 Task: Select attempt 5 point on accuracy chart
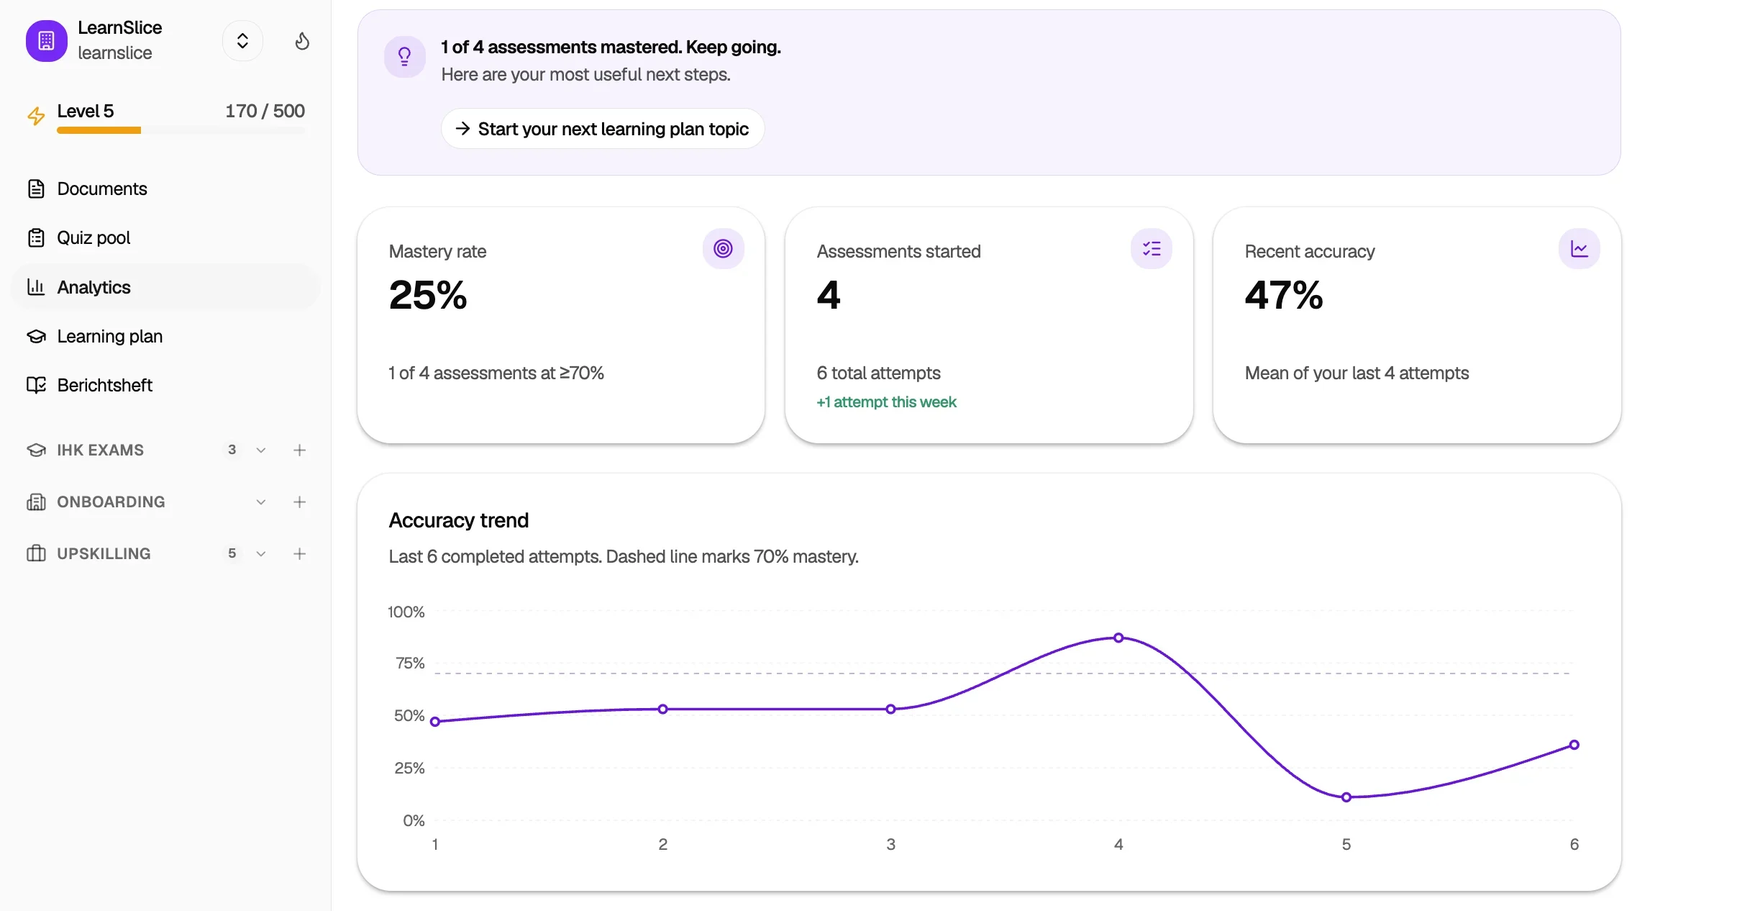[x=1346, y=797]
